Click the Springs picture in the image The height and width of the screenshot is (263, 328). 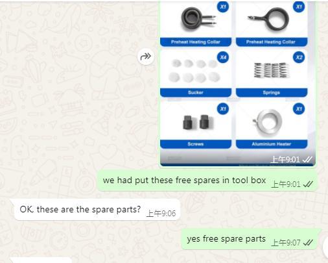[272, 70]
